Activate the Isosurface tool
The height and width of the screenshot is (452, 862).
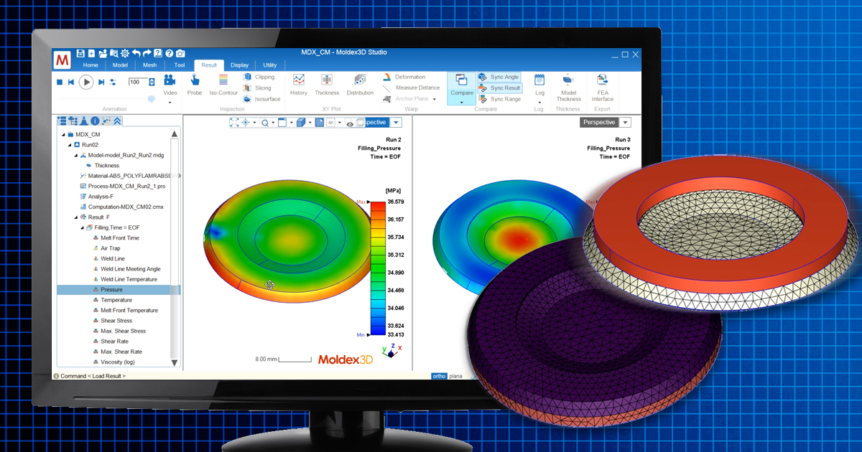point(260,99)
